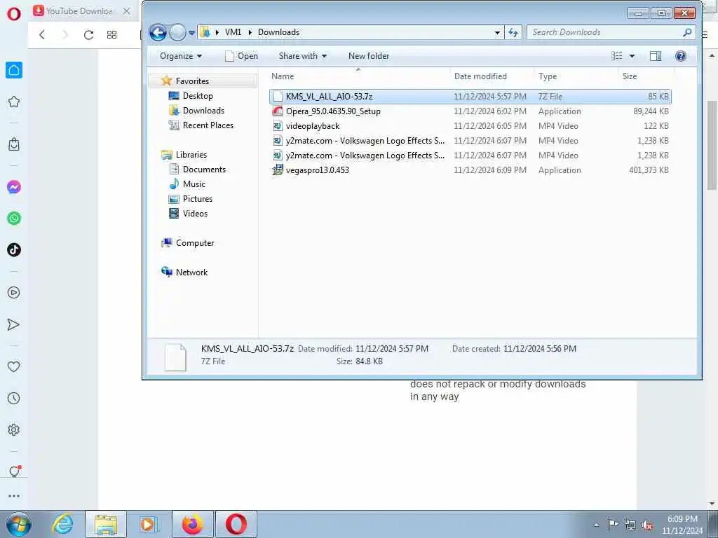Close the YouTube Download tab
718x538 pixels.
[x=127, y=11]
